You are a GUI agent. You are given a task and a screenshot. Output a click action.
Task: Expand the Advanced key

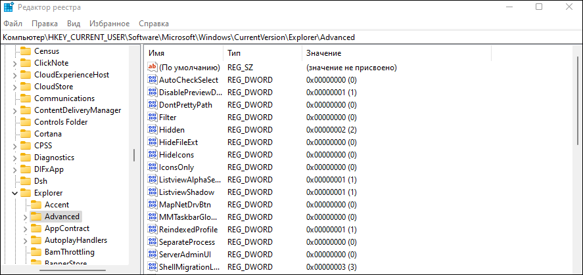coord(25,217)
